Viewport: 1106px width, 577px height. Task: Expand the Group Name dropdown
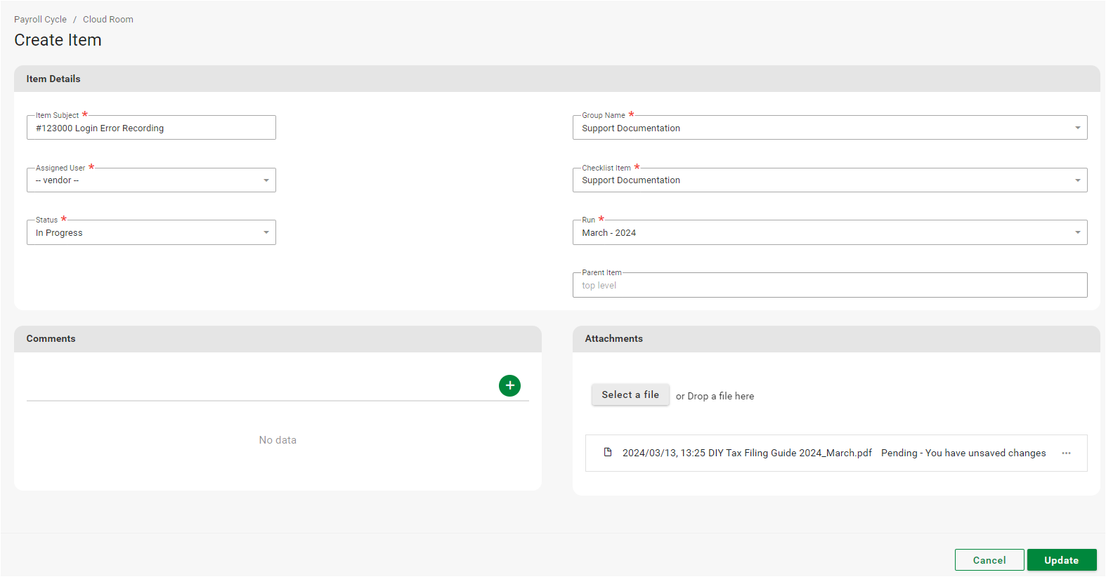tap(829, 128)
